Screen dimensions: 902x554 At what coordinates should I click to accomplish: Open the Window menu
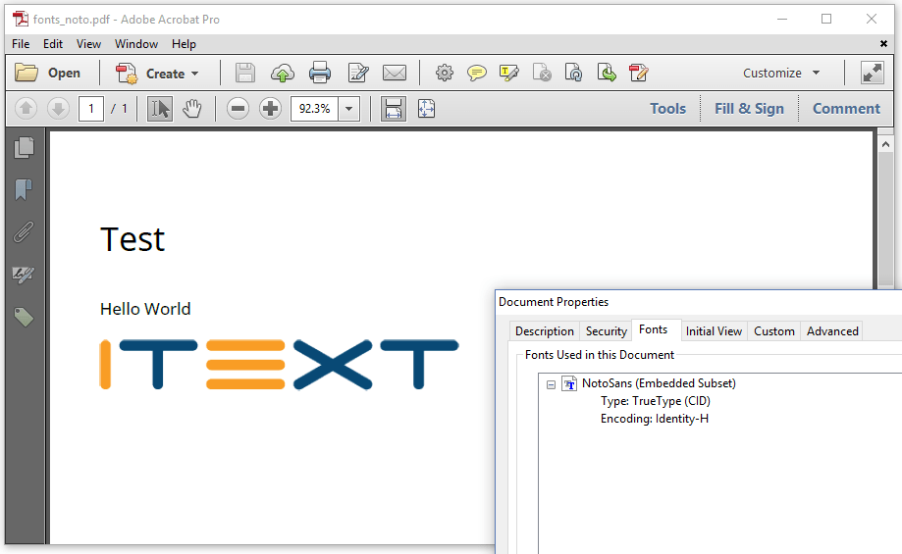[136, 44]
